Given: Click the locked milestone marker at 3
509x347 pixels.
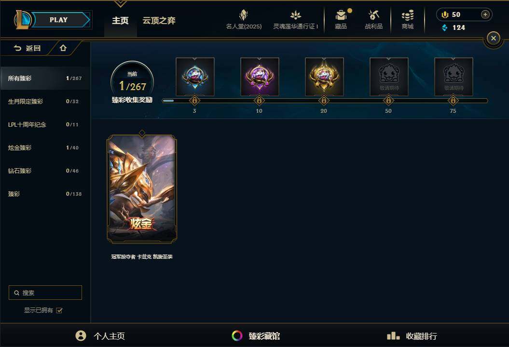Looking at the screenshot, I should pyautogui.click(x=194, y=101).
